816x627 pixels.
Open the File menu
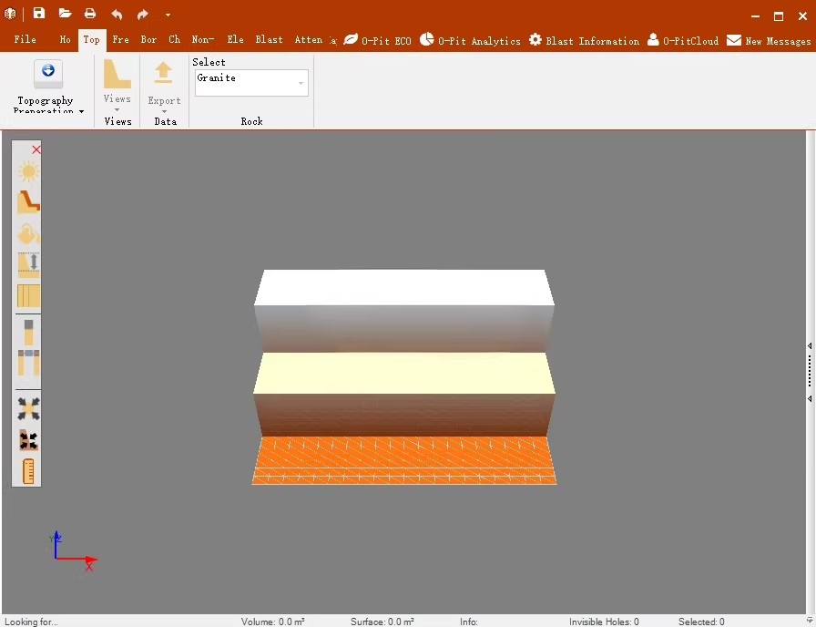tap(25, 40)
